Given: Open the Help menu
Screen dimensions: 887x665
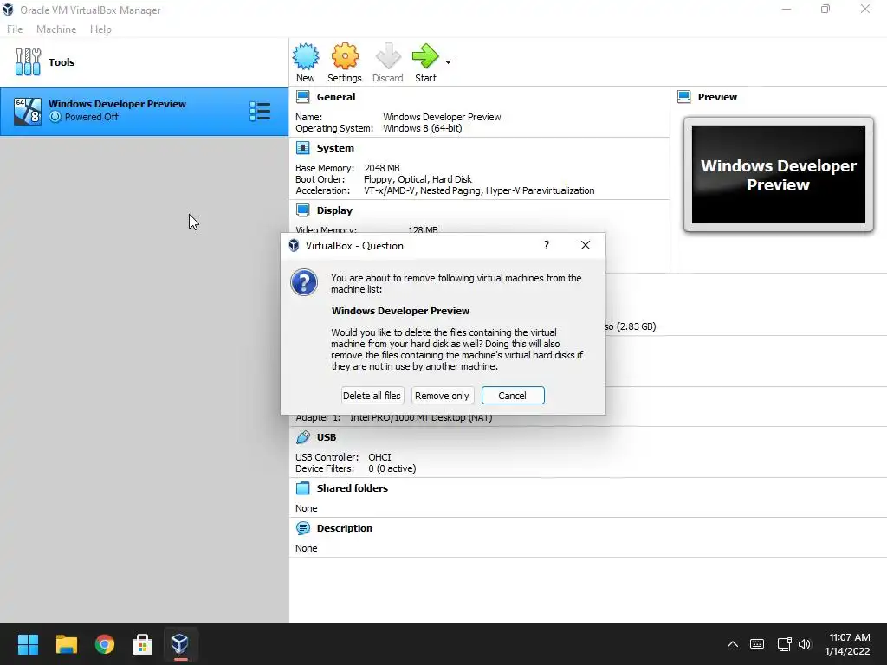Looking at the screenshot, I should click(x=100, y=29).
